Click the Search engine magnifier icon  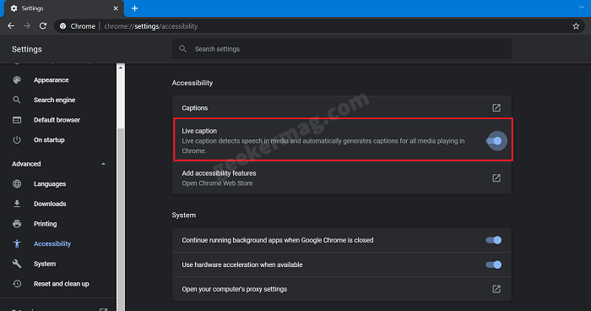coord(17,100)
